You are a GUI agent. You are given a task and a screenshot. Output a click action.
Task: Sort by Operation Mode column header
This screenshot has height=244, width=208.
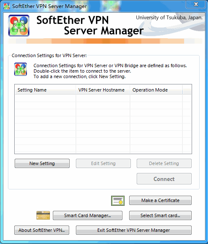point(156,90)
